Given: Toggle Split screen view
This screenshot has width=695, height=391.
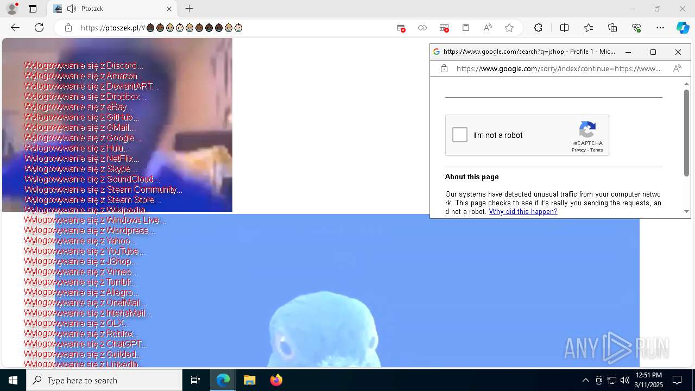Looking at the screenshot, I should [564, 28].
